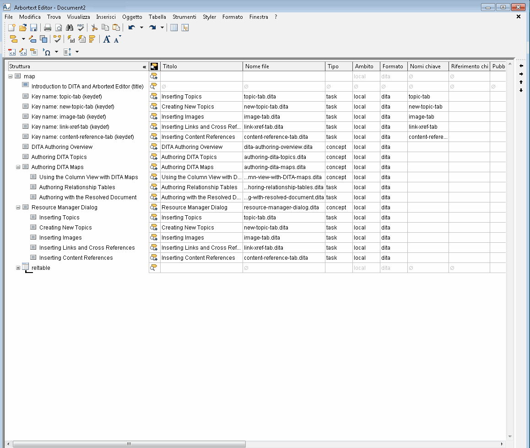Open the Omega symbol dropdown arrow
530x448 pixels.
pos(56,52)
